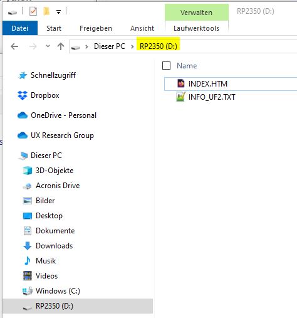Open the Customize Quick Access Toolbar dropdown
Screen dimensions: 297x318
pyautogui.click(x=59, y=12)
